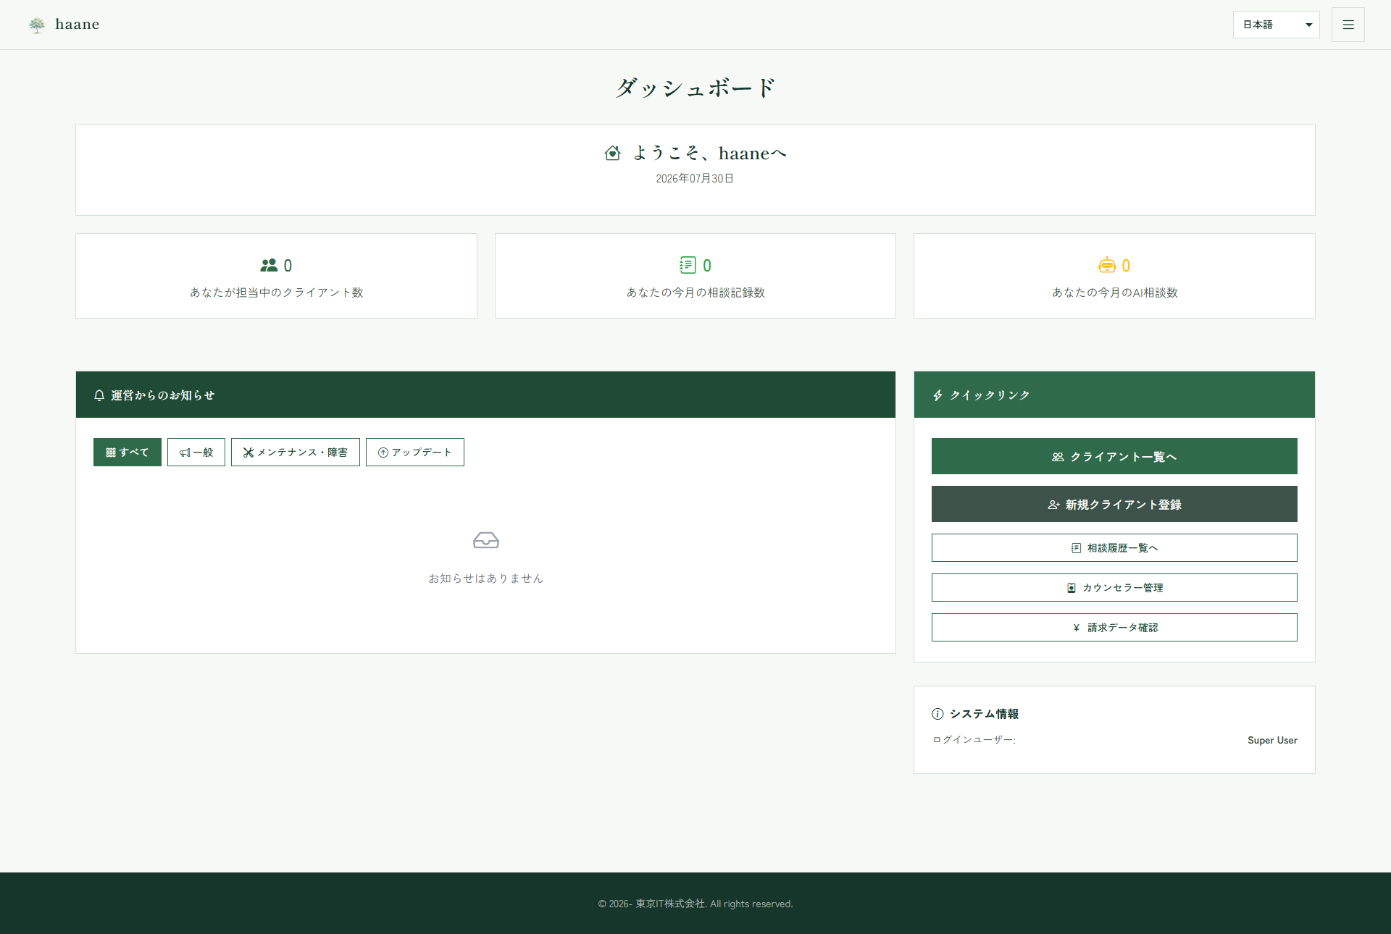1391x934 pixels.
Task: Click the haane tree logo icon
Action: [37, 25]
